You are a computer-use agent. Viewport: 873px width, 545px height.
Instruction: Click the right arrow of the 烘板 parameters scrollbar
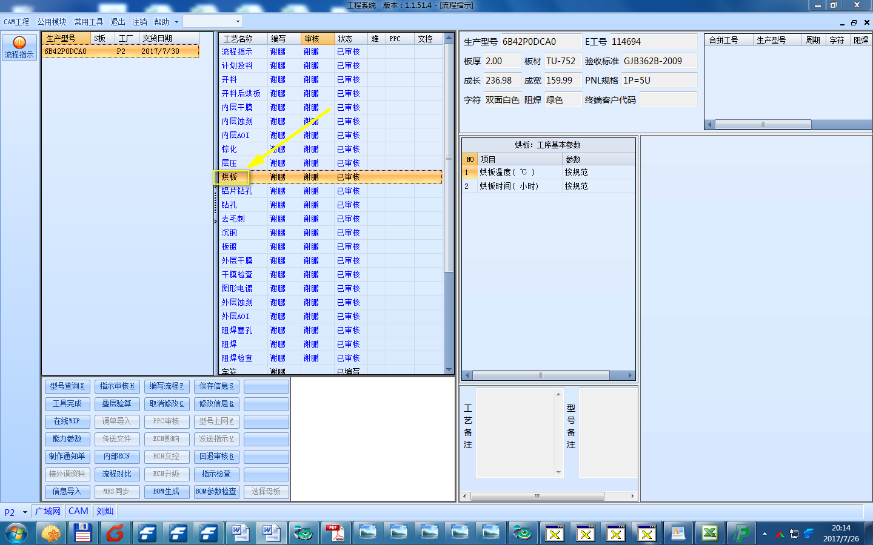coord(630,375)
